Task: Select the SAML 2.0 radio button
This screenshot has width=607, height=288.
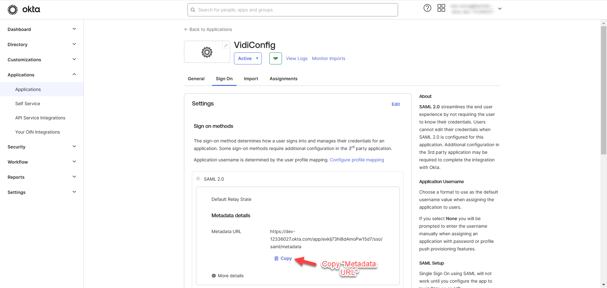Action: tap(198, 179)
